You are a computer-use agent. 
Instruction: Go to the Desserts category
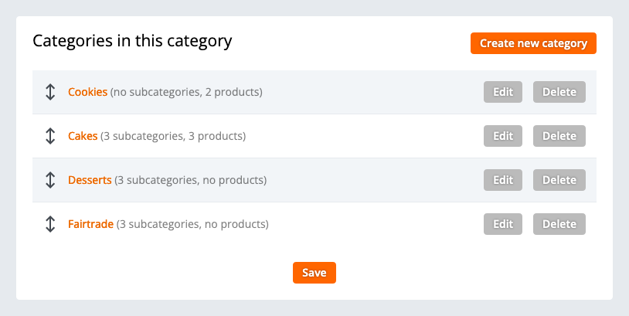tap(90, 181)
